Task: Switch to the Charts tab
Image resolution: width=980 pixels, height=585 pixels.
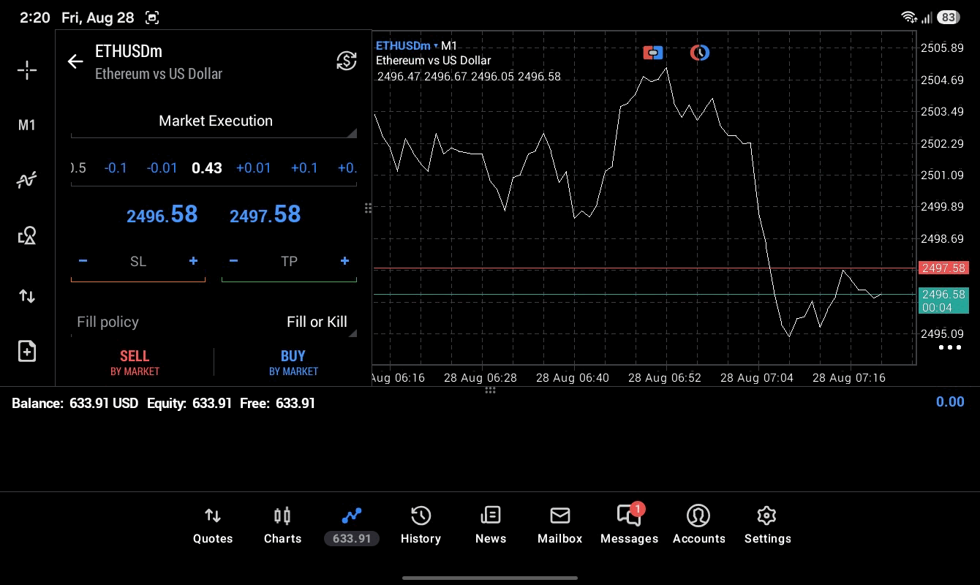Action: [x=282, y=526]
